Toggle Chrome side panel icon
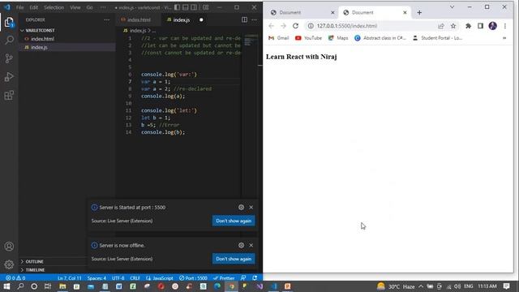Viewport: 519px width, 292px height. click(480, 26)
